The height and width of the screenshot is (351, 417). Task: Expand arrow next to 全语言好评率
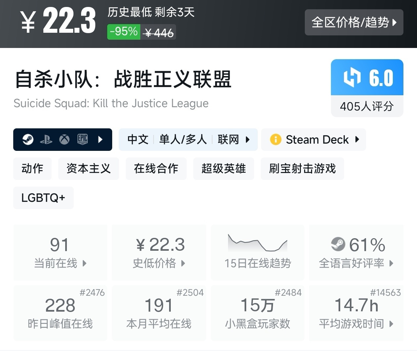392,263
